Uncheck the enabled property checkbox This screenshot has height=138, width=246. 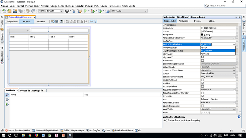coord(203,83)
